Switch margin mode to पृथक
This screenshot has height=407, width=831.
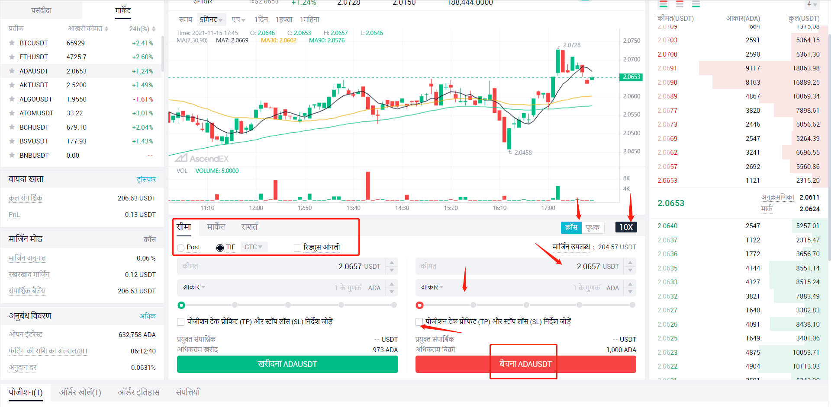(593, 227)
